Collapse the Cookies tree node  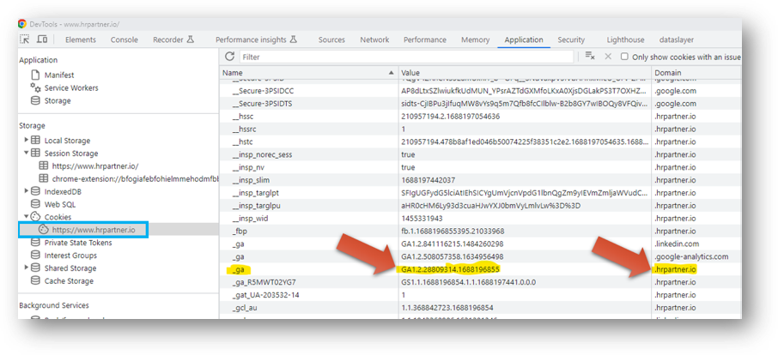pyautogui.click(x=27, y=217)
